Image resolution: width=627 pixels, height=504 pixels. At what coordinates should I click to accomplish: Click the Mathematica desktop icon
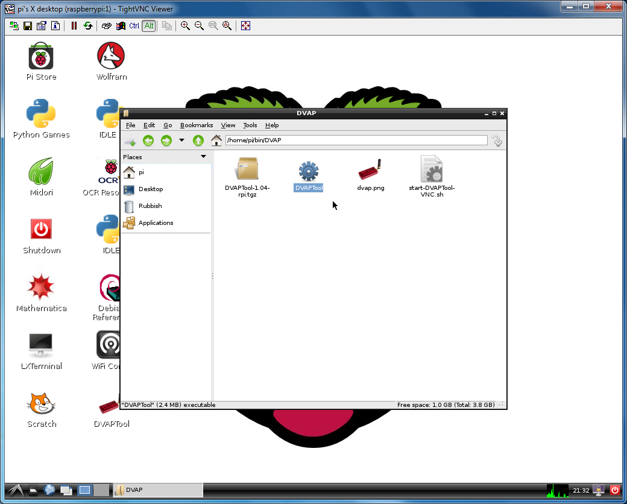pos(41,293)
